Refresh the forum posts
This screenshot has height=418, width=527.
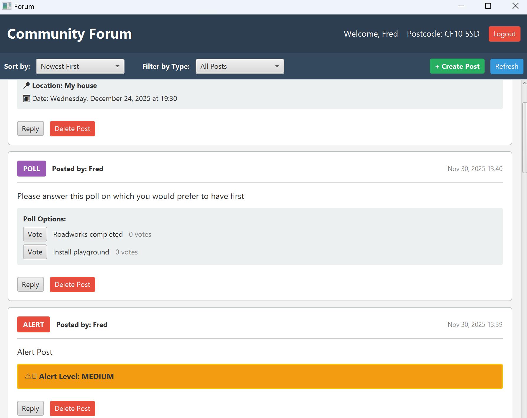[x=506, y=66]
